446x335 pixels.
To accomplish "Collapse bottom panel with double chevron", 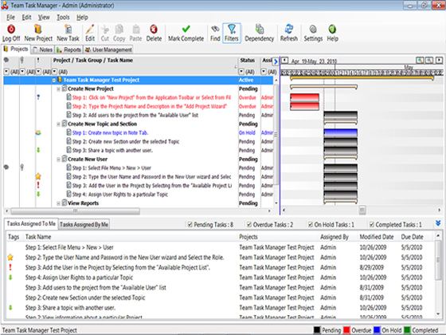I will pyautogui.click(x=438, y=223).
